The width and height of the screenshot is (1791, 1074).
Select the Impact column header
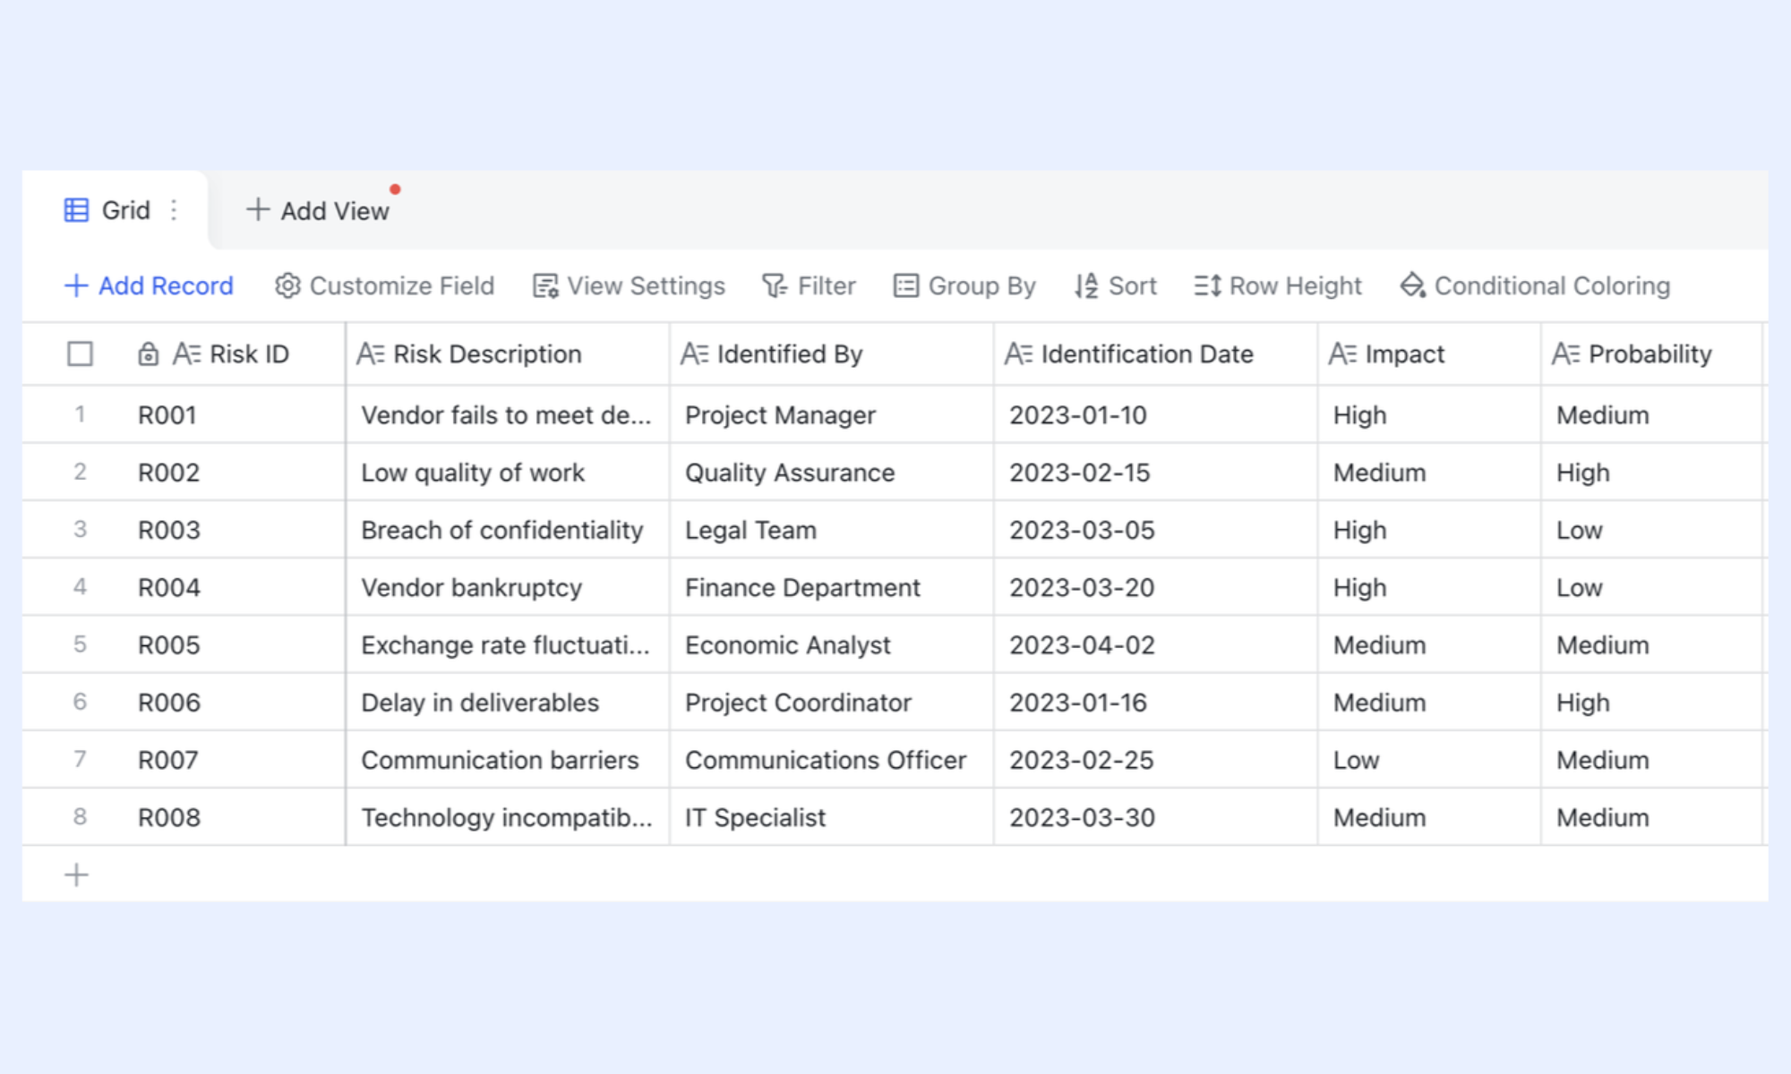pos(1429,354)
